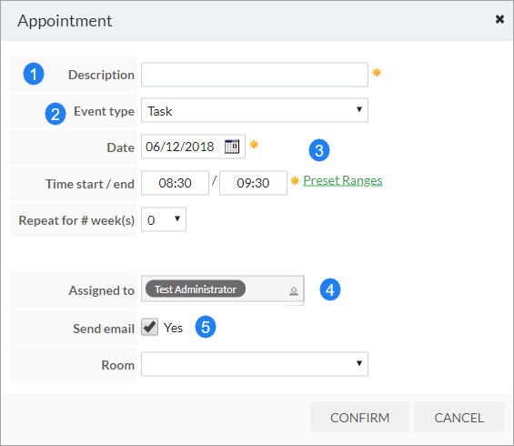Click the CONFIRM button

(359, 417)
